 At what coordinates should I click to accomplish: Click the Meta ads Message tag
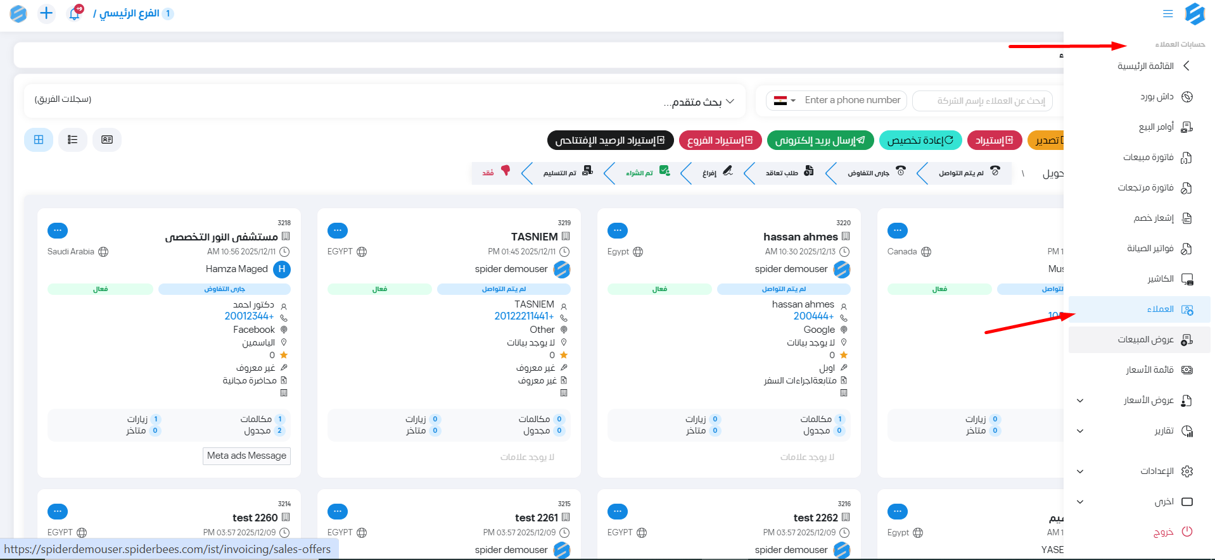tap(246, 456)
